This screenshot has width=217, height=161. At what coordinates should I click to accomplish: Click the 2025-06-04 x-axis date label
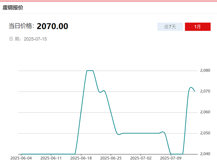click(x=21, y=158)
